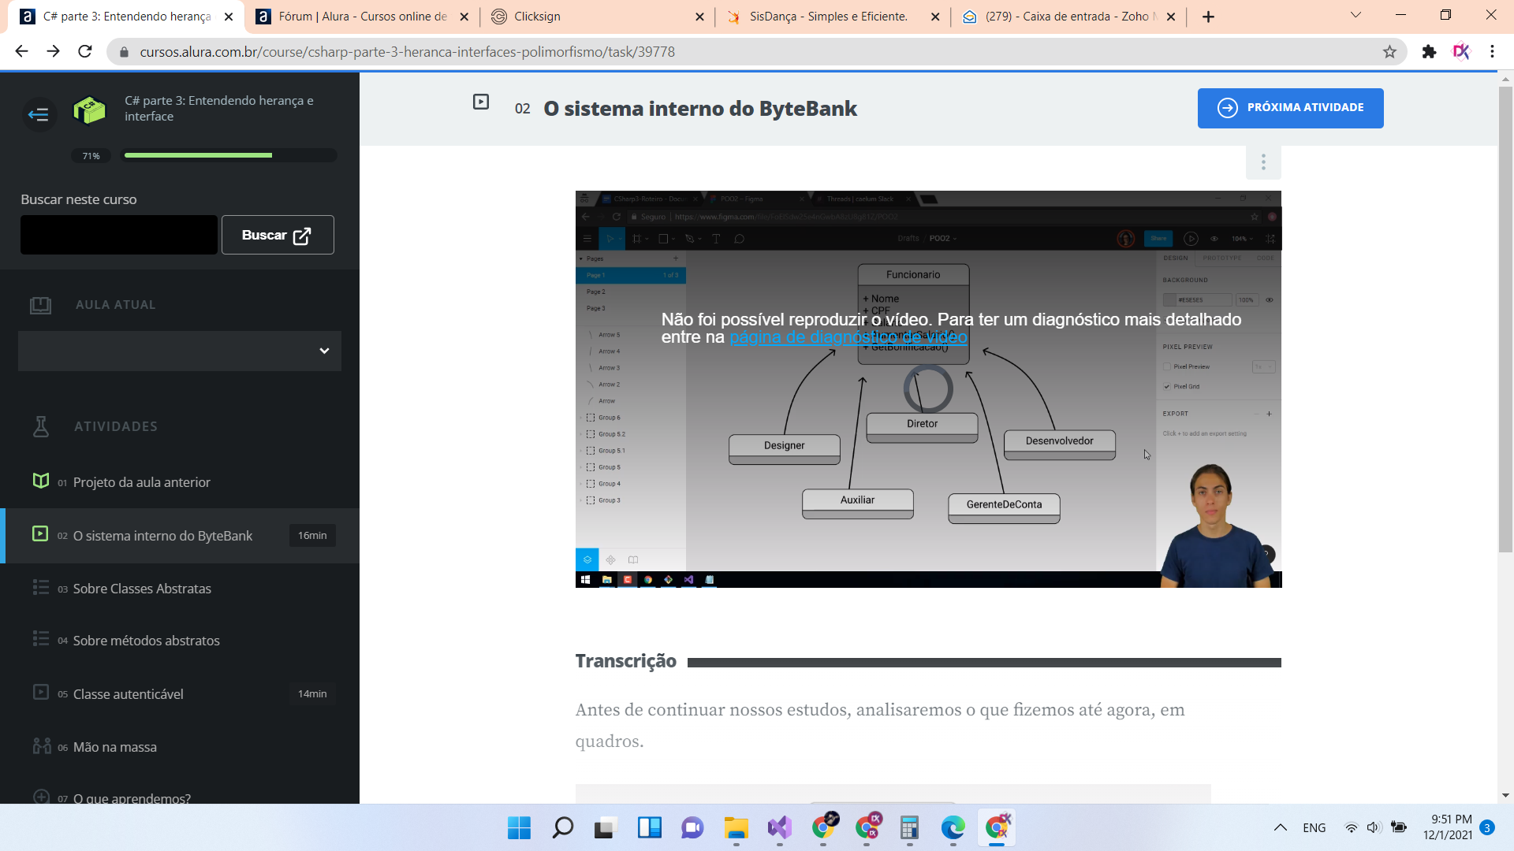
Task: Open Task View on the taskbar
Action: click(605, 828)
